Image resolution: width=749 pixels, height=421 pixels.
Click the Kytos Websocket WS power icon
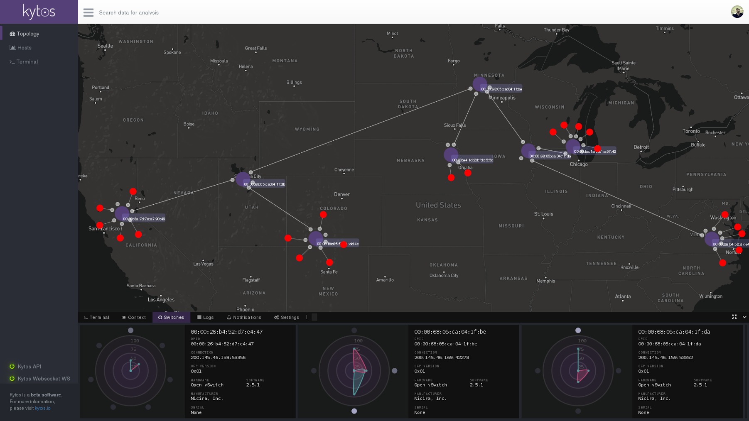point(12,378)
